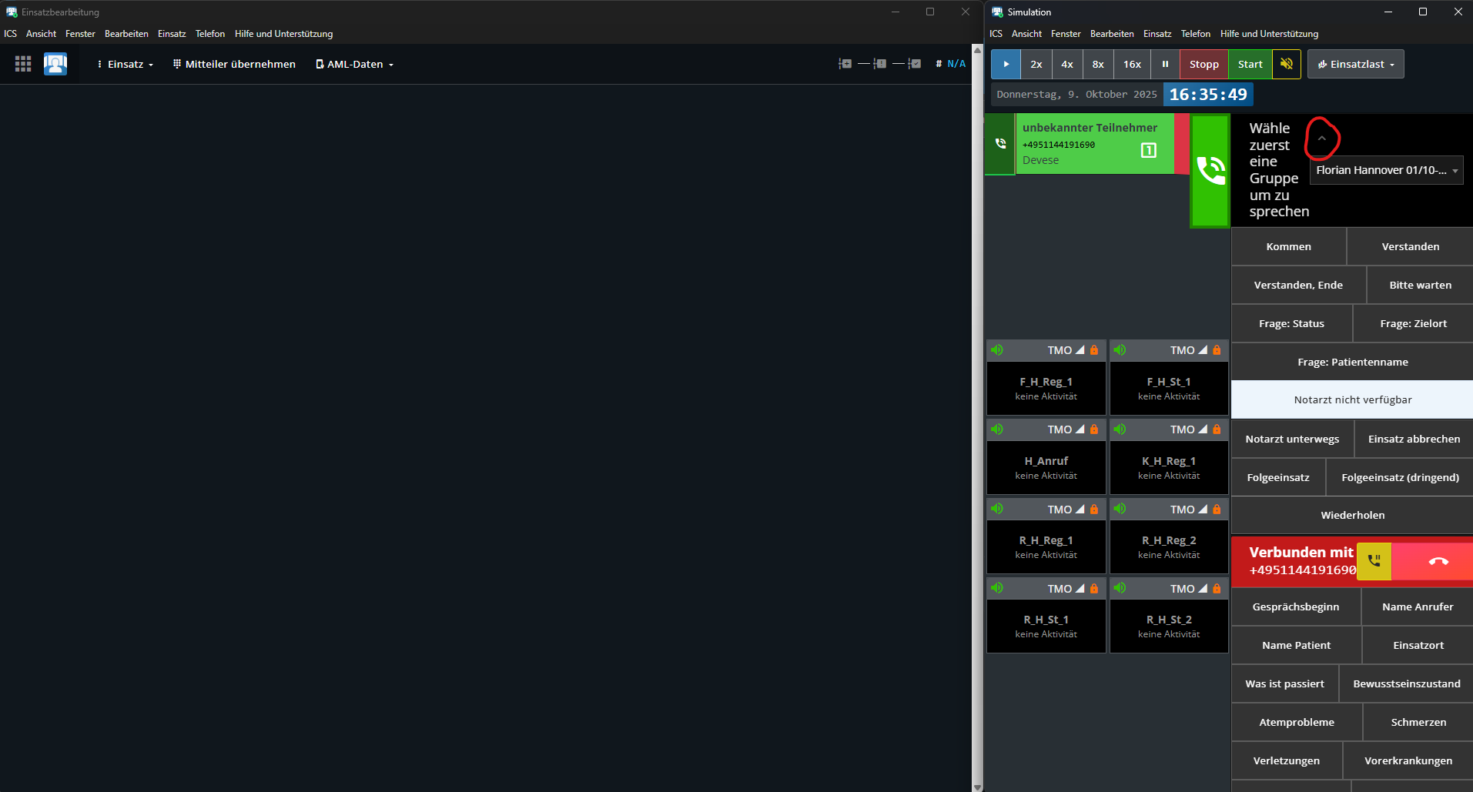Expand the AML-Daten dropdown
1473x792 pixels.
[x=354, y=64]
